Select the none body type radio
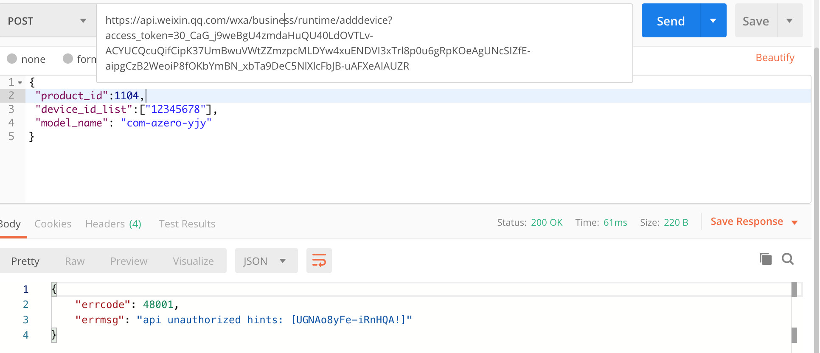The image size is (820, 353). 12,59
